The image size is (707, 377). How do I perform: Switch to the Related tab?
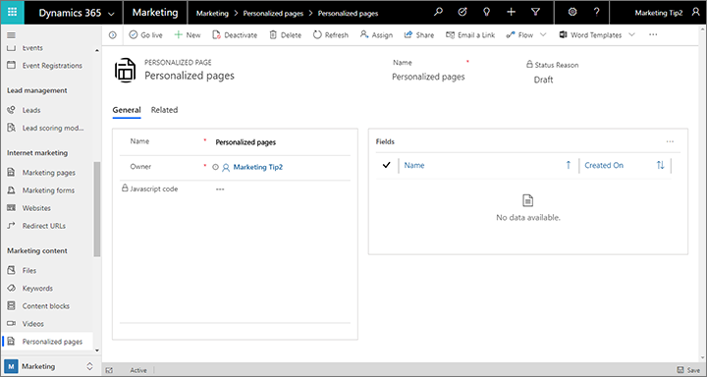(x=164, y=110)
